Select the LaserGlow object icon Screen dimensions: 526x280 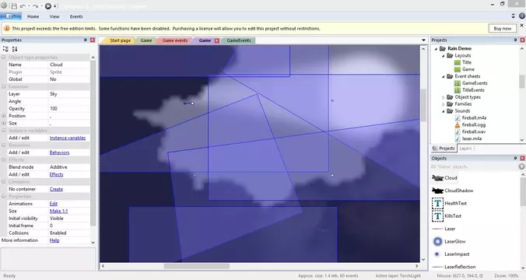click(x=437, y=241)
